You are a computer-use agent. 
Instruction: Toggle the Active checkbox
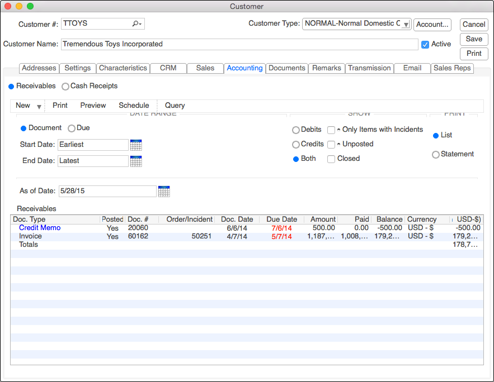(425, 44)
